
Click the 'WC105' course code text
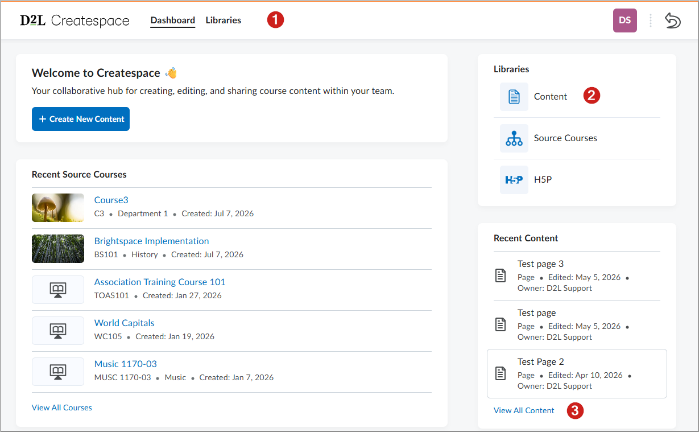pyautogui.click(x=108, y=337)
